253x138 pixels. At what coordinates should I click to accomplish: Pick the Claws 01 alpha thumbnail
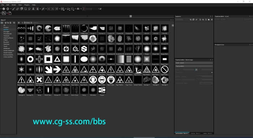pos(66,28)
